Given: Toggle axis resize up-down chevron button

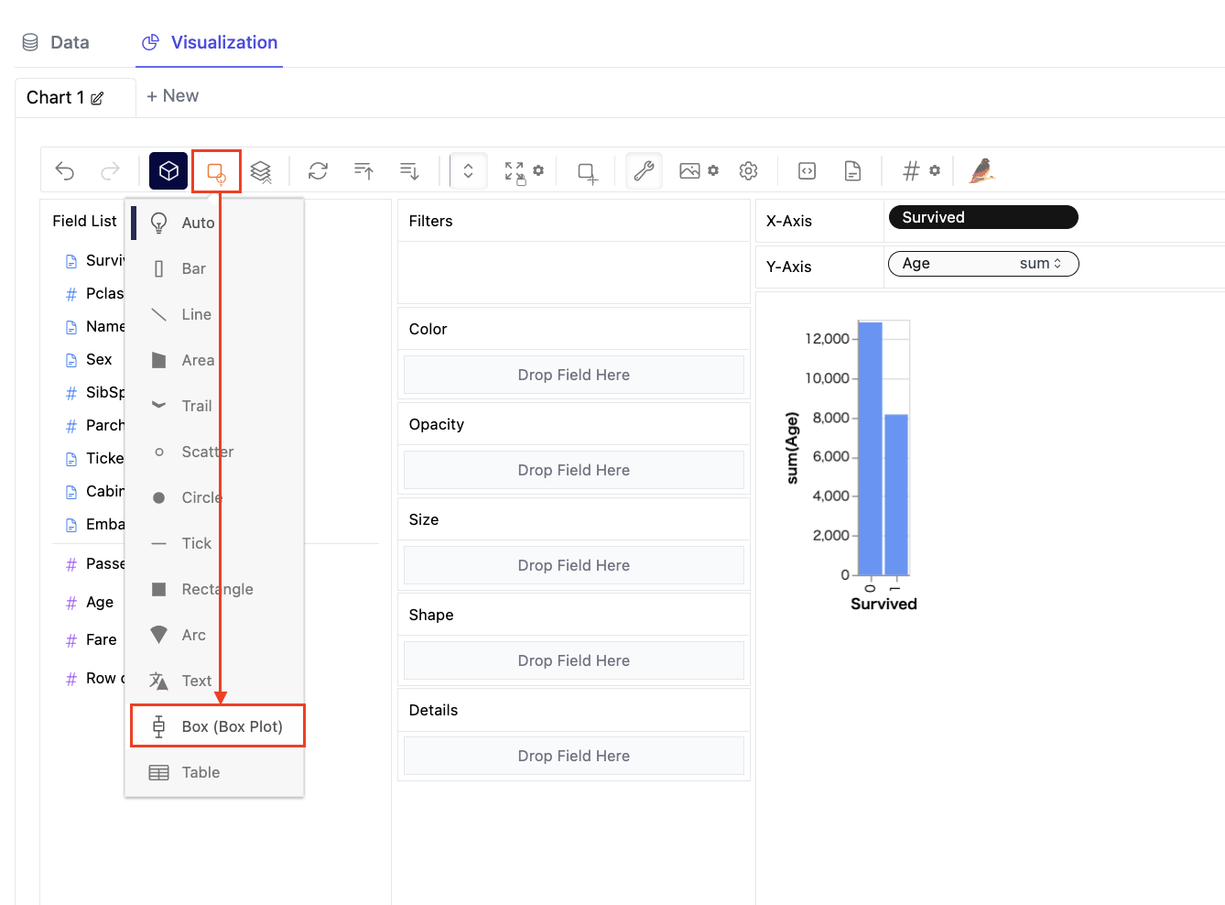Looking at the screenshot, I should (468, 171).
